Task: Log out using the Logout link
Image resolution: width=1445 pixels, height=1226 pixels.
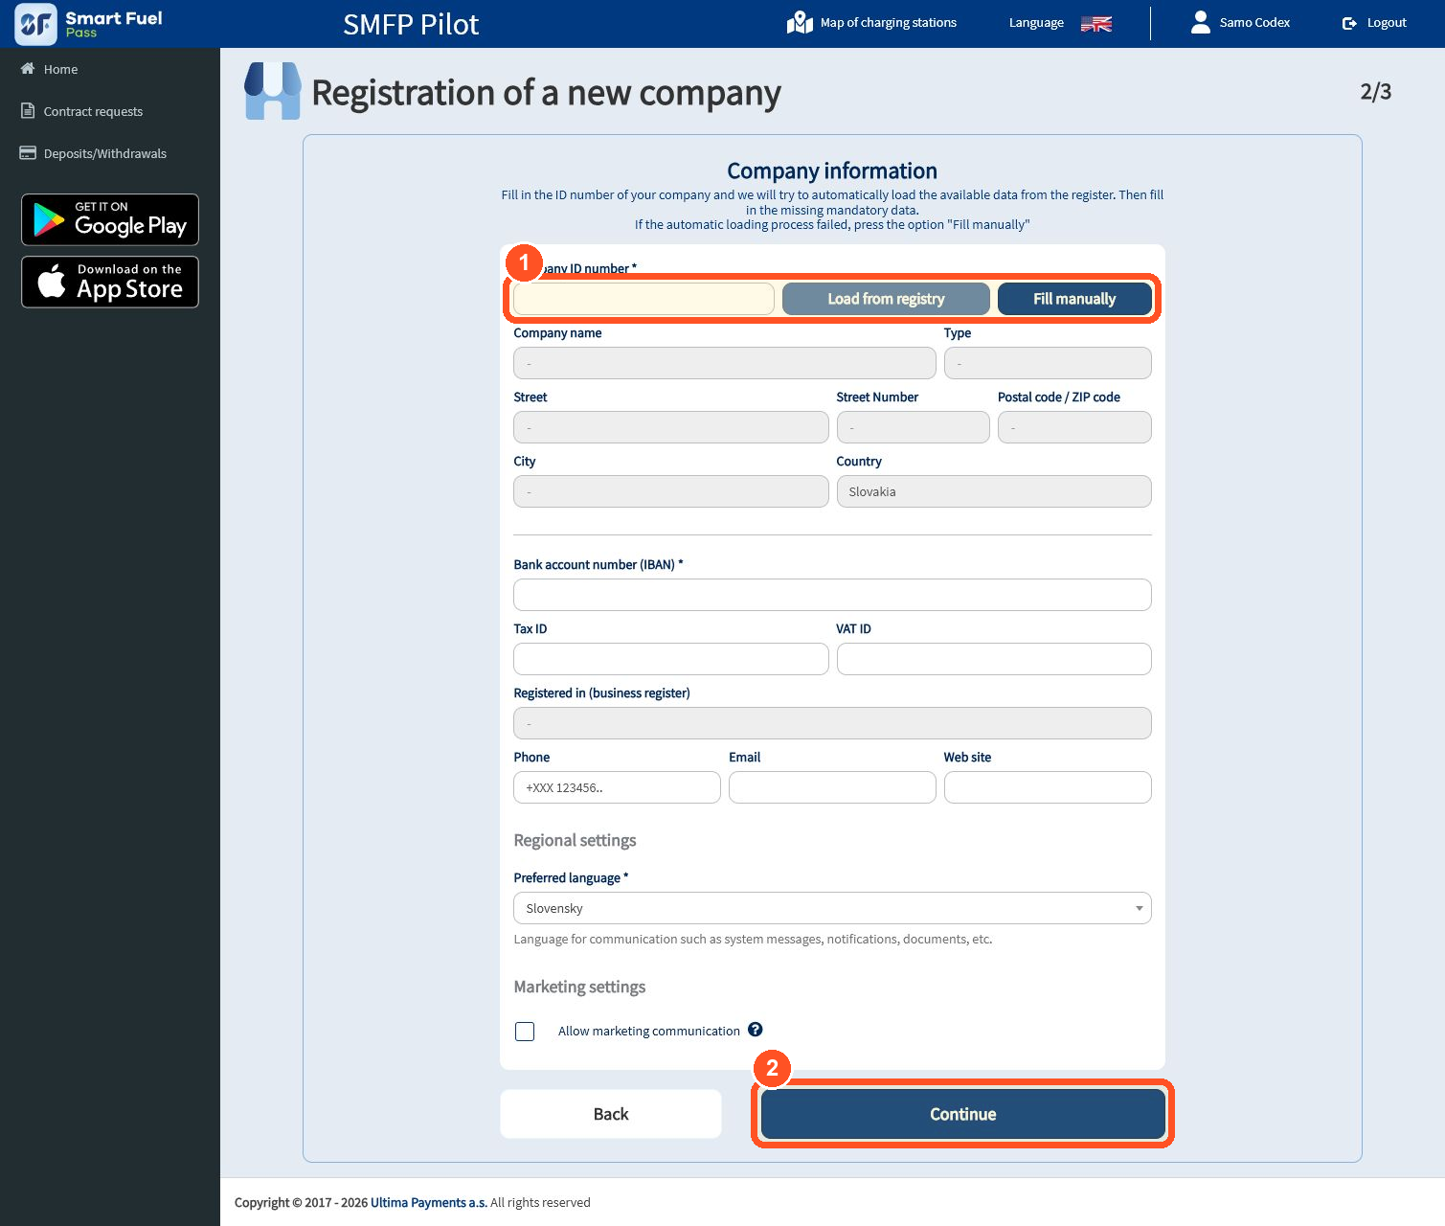Action: (1386, 23)
